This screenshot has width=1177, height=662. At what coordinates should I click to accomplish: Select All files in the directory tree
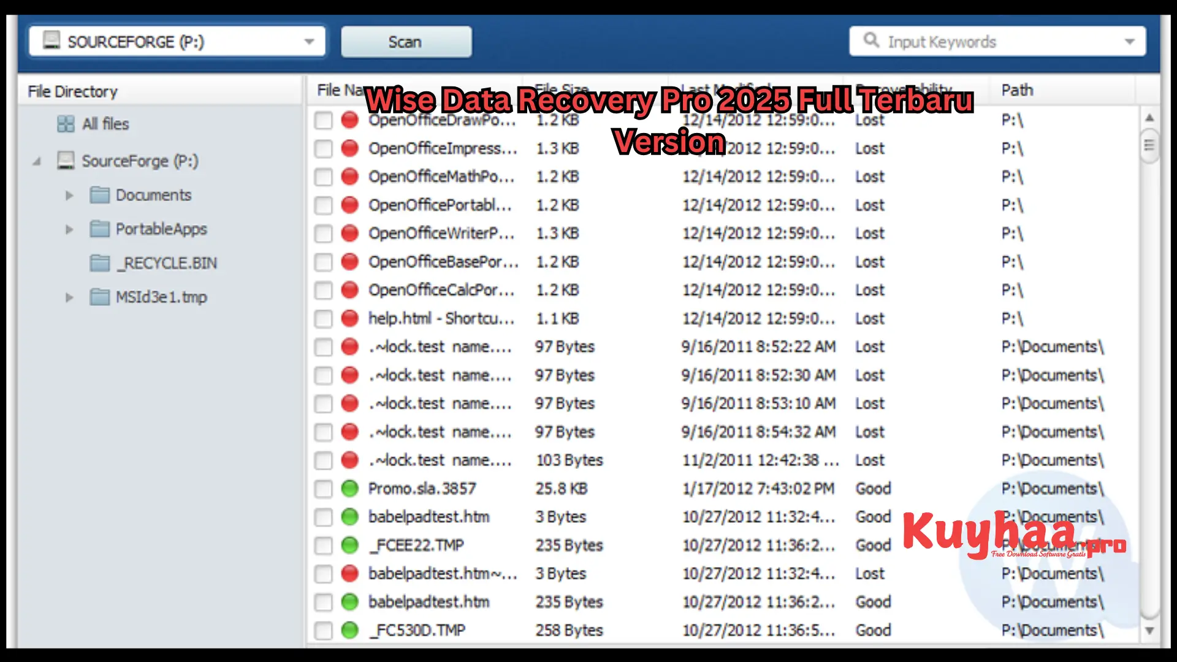pos(105,124)
